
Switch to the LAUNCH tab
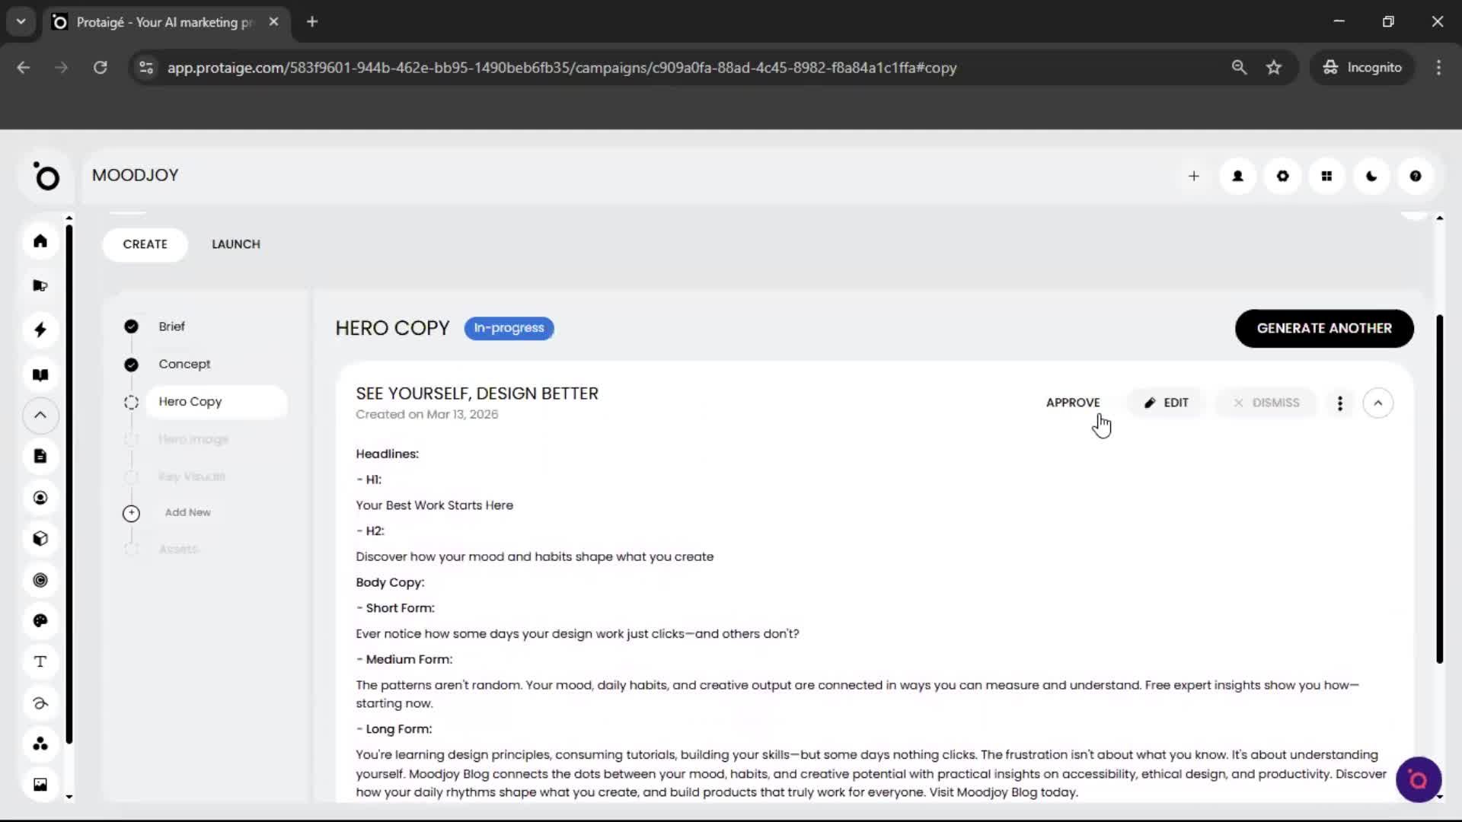click(x=236, y=244)
